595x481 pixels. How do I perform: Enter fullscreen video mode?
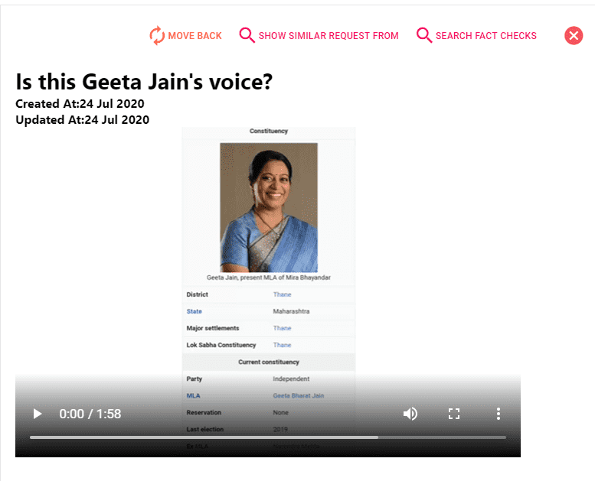pyautogui.click(x=454, y=414)
